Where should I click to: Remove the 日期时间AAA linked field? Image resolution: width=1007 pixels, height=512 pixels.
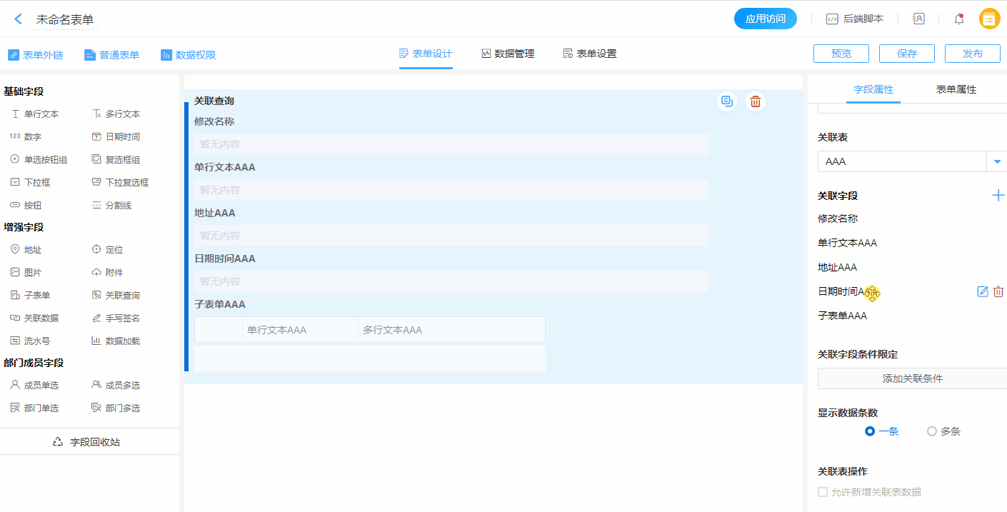tap(998, 291)
